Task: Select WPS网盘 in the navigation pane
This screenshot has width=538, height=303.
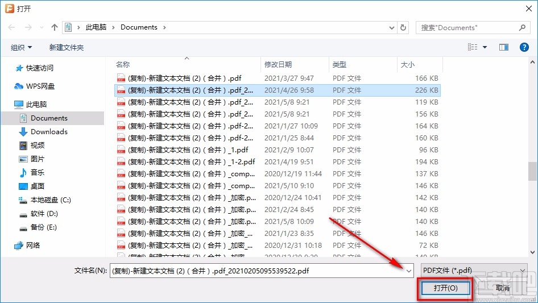Action: pos(35,86)
